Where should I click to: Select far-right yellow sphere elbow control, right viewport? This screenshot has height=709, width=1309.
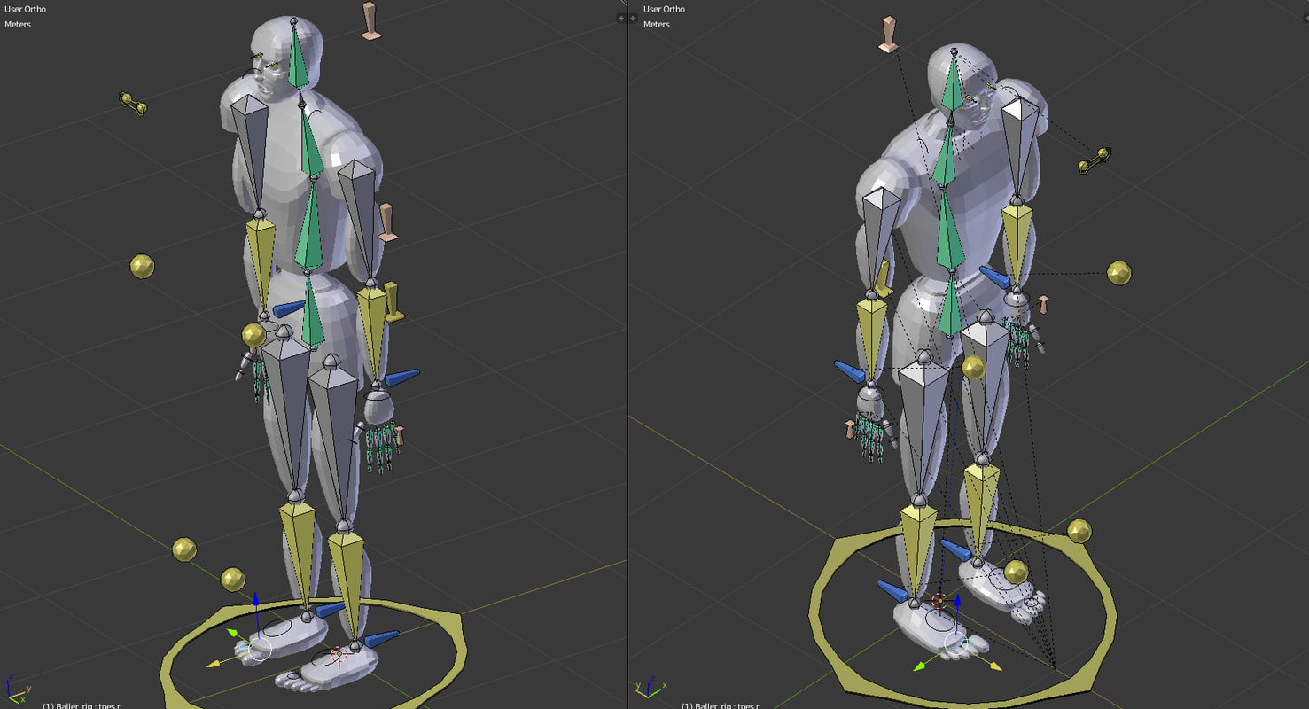1119,273
